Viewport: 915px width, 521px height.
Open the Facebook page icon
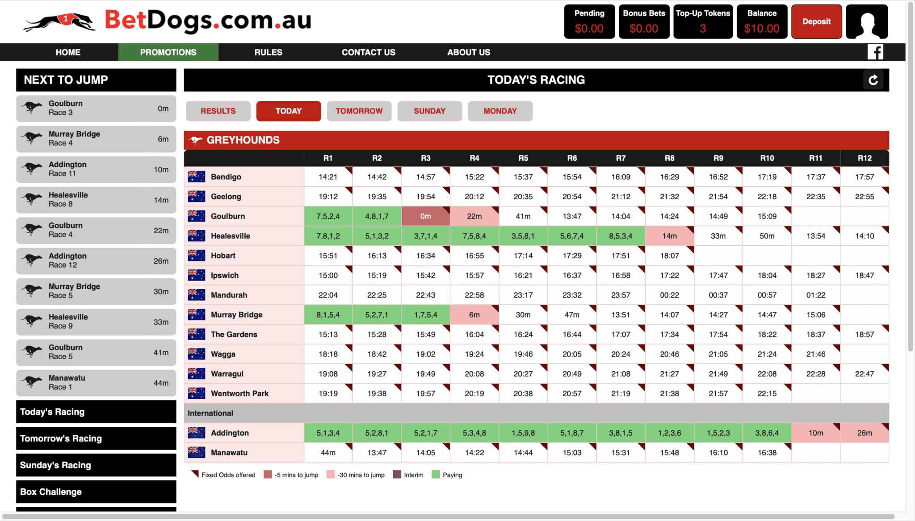click(875, 52)
